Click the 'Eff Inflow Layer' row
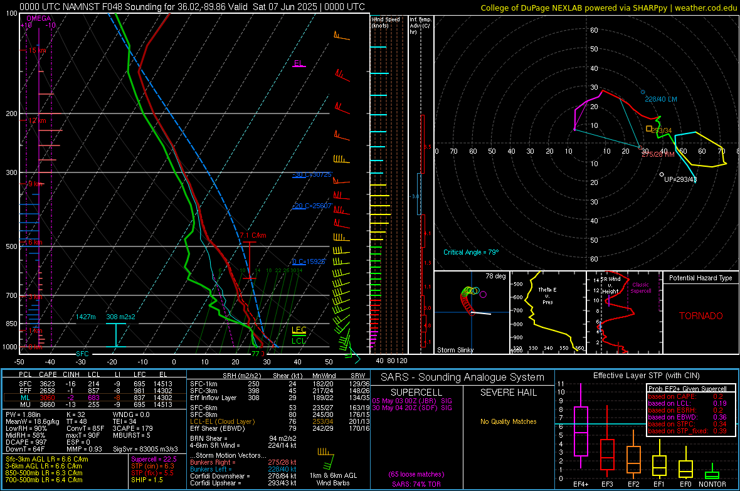Image resolution: width=740 pixels, height=491 pixels. [x=280, y=398]
